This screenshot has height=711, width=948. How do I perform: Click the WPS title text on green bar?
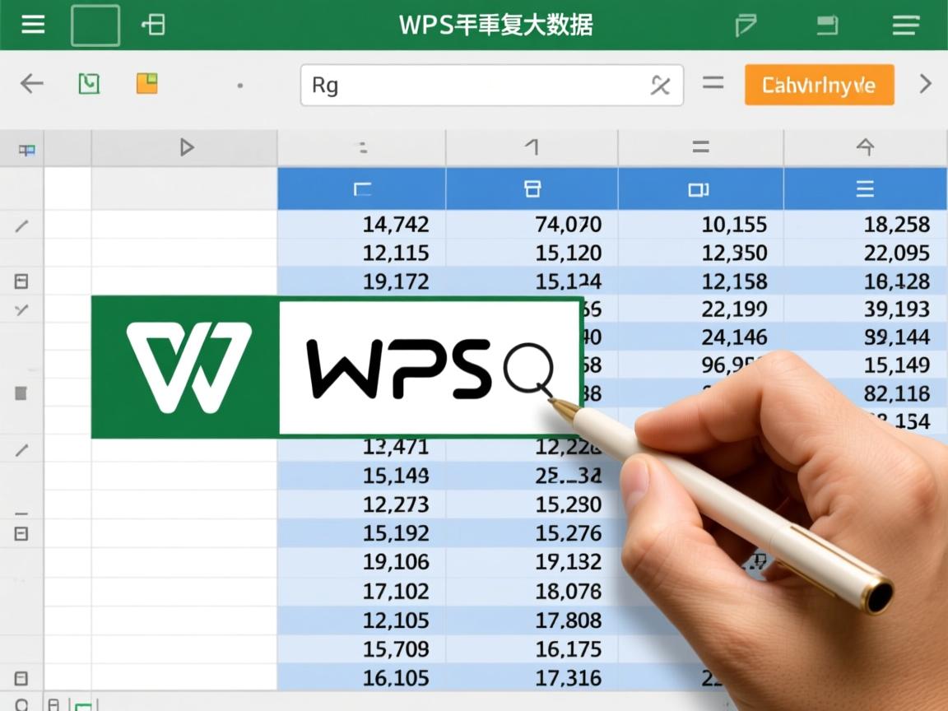[495, 25]
